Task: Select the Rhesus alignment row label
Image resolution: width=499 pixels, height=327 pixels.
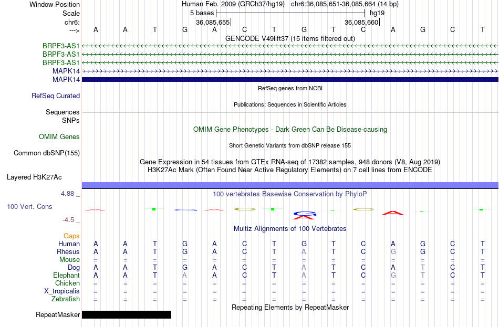Action: (68, 251)
